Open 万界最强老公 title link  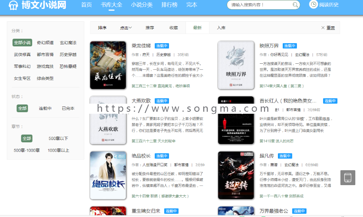point(273,211)
